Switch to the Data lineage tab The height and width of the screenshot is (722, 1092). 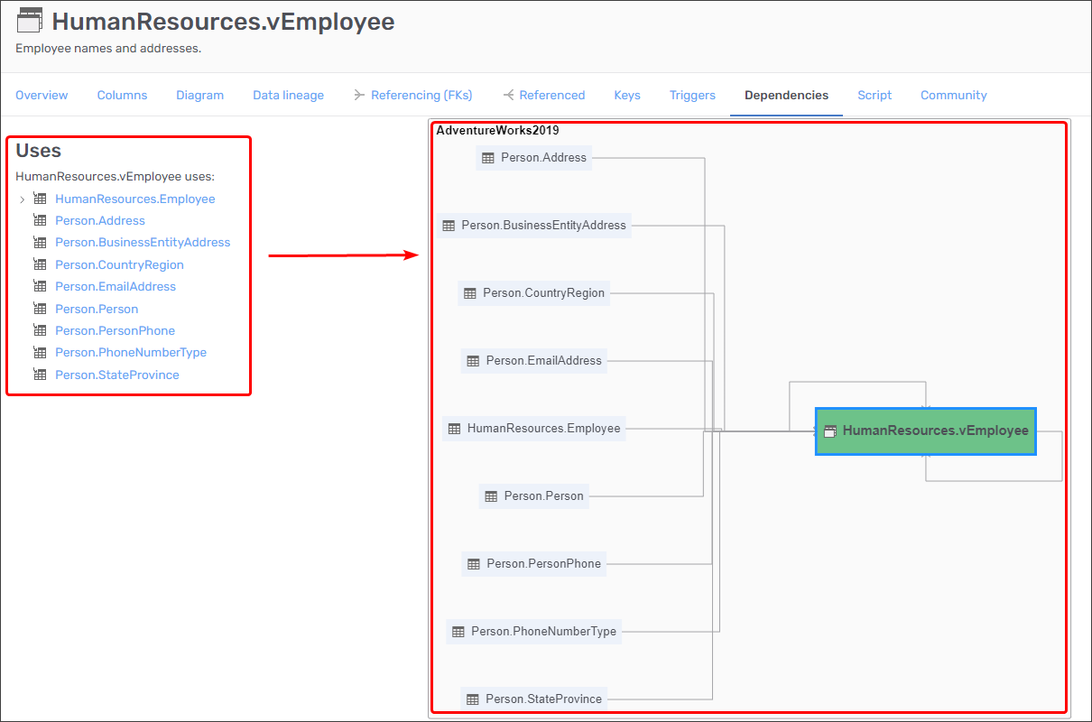pos(288,95)
